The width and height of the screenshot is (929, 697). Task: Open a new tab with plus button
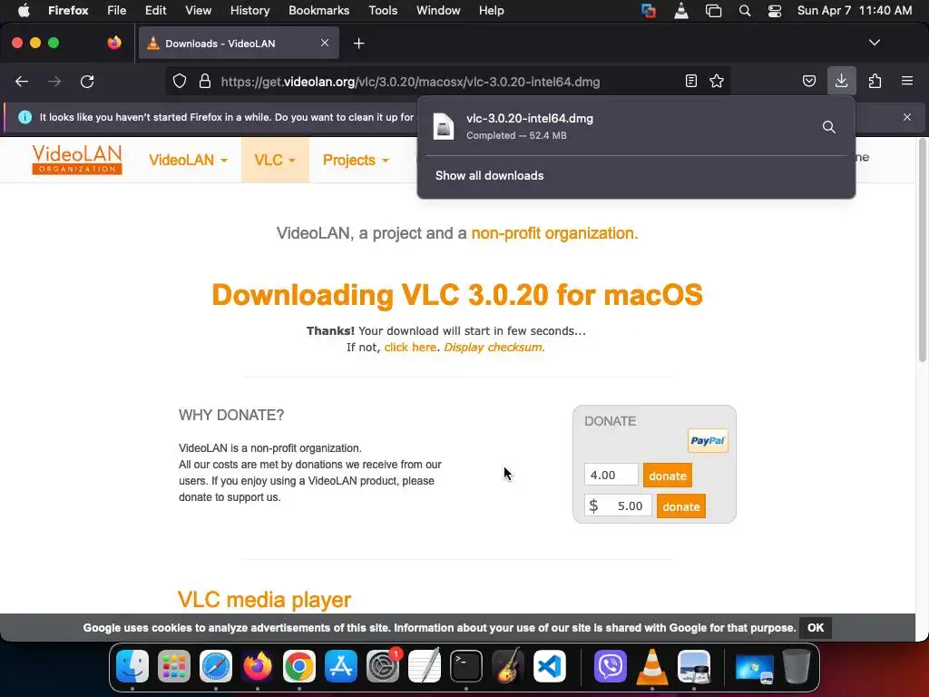click(358, 44)
